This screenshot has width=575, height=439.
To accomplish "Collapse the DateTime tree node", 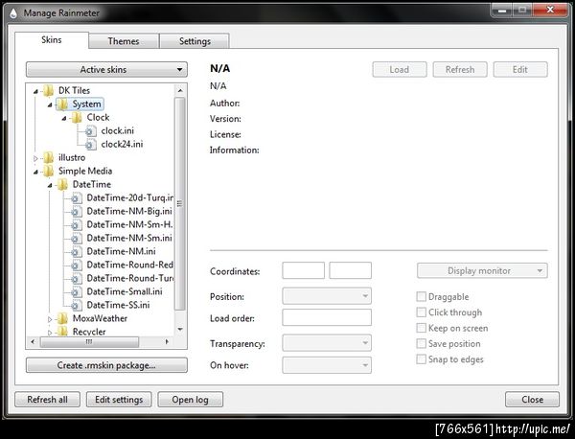I will point(50,186).
